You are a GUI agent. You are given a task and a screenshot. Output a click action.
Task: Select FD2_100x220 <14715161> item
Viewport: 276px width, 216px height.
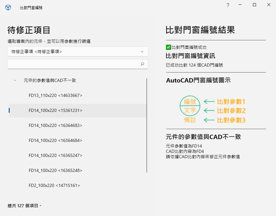54,185
